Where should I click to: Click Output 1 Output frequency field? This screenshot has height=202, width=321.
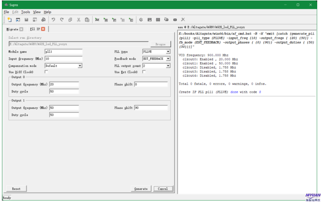coord(64,108)
